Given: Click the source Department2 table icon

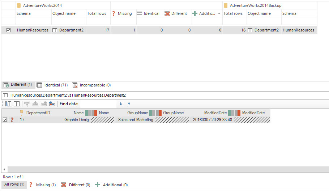Looking at the screenshot, I should click(x=55, y=30).
